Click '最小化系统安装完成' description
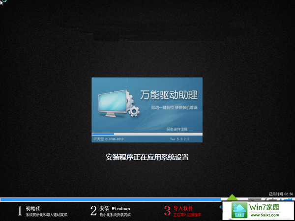The width and height of the screenshot is (295, 221). tap(115, 215)
